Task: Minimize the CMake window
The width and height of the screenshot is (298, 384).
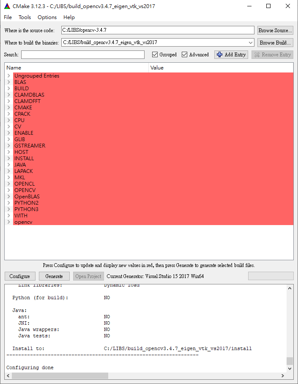Action: pyautogui.click(x=249, y=6)
